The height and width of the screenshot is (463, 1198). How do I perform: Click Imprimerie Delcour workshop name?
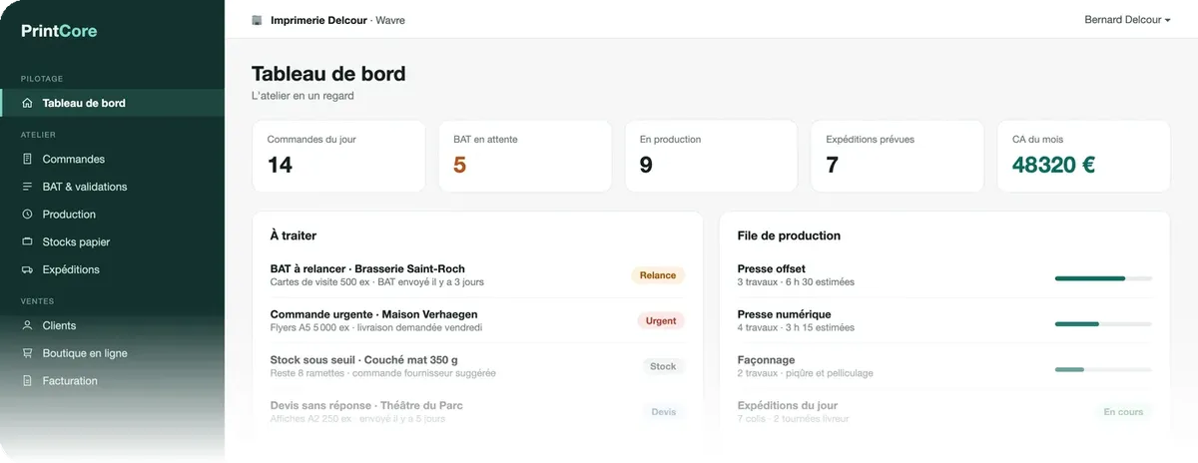(318, 20)
